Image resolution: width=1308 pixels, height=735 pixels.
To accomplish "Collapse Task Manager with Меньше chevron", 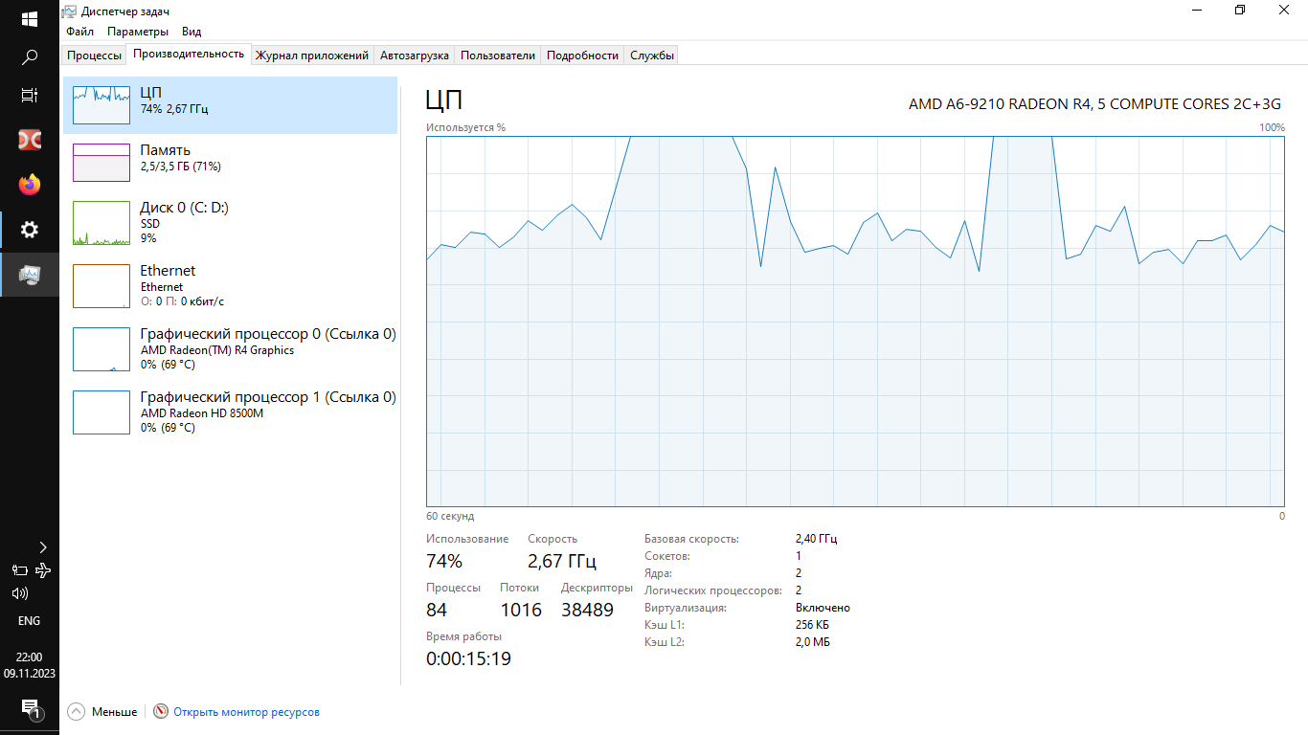I will 77,712.
